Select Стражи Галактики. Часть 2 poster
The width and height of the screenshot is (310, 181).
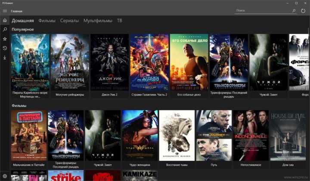[x=149, y=62]
